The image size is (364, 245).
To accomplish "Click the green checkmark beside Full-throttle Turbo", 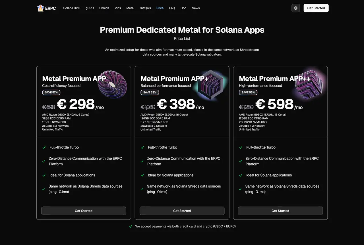I will tap(44, 147).
